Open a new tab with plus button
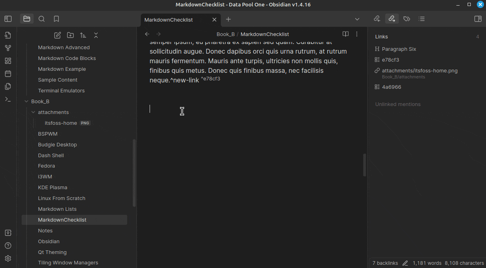Viewport: 486px width, 268px height. click(228, 19)
